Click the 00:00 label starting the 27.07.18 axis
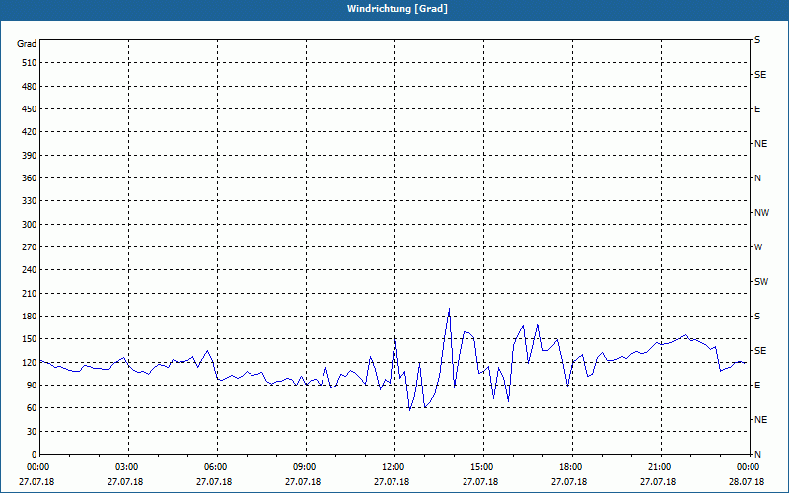 [x=39, y=467]
